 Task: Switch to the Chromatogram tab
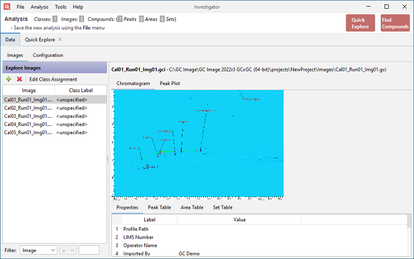133,83
